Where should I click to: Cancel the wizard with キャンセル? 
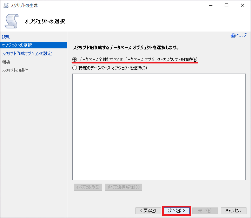(233, 211)
